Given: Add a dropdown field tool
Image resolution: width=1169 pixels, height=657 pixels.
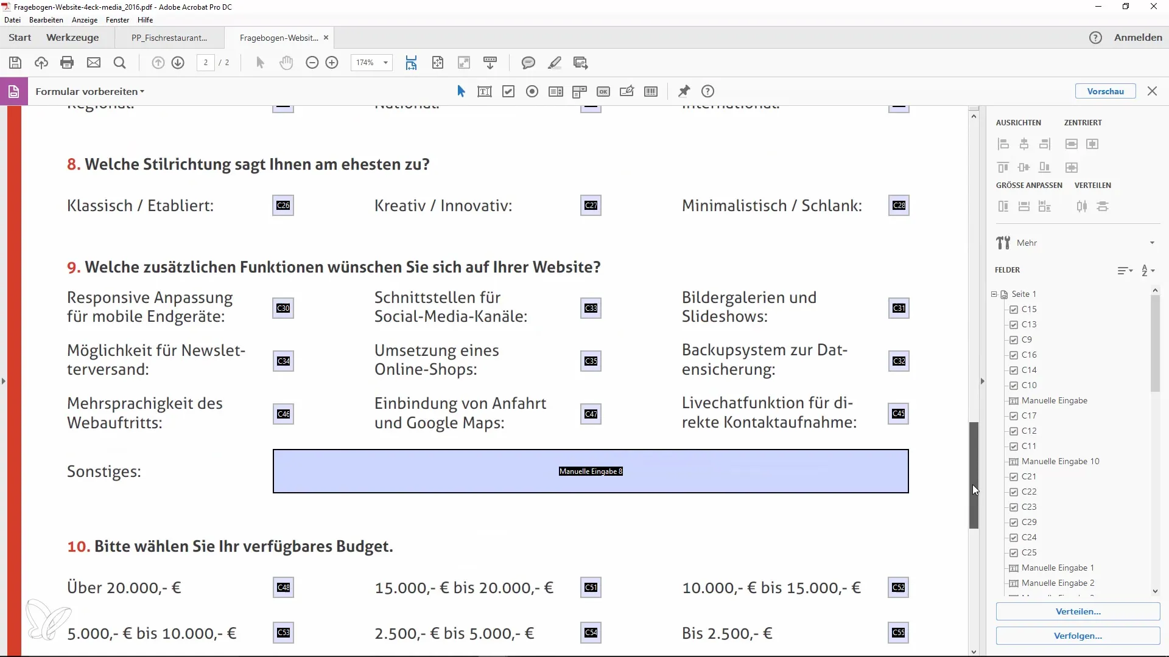Looking at the screenshot, I should pyautogui.click(x=580, y=91).
